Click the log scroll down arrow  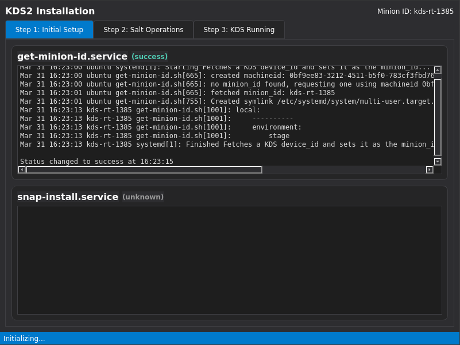pos(438,162)
